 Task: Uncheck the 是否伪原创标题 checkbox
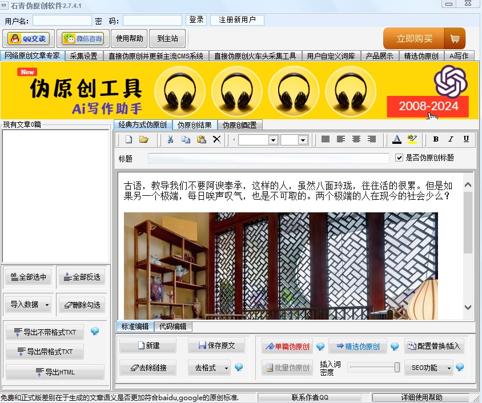(400, 158)
